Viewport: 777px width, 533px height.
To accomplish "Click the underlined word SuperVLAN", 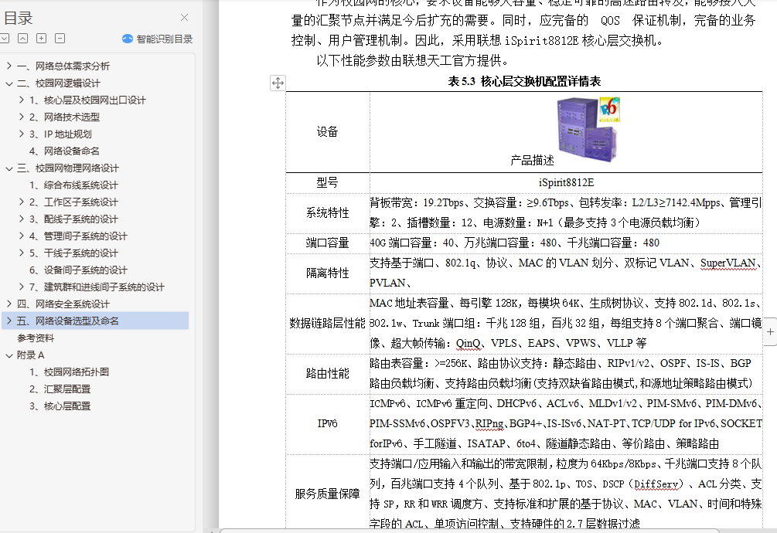I will [x=728, y=263].
